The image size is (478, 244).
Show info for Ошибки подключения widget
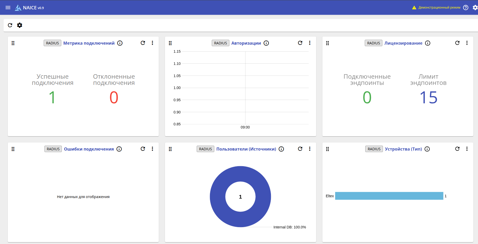(119, 149)
